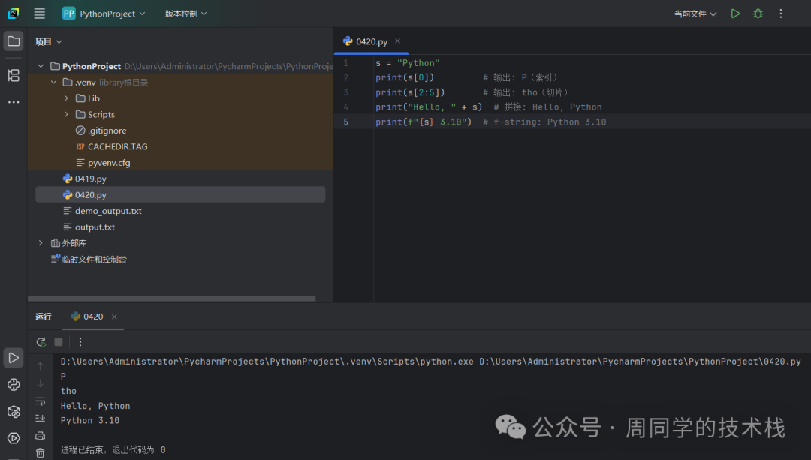Open the main hamburger menu

point(40,14)
